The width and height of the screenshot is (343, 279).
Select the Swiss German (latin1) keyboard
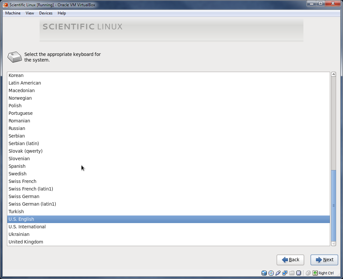(169, 204)
